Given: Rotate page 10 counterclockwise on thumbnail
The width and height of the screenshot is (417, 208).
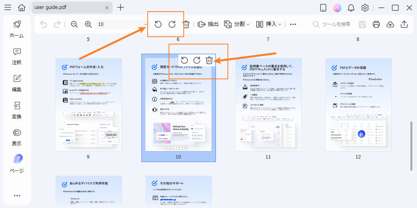Looking at the screenshot, I should [184, 60].
